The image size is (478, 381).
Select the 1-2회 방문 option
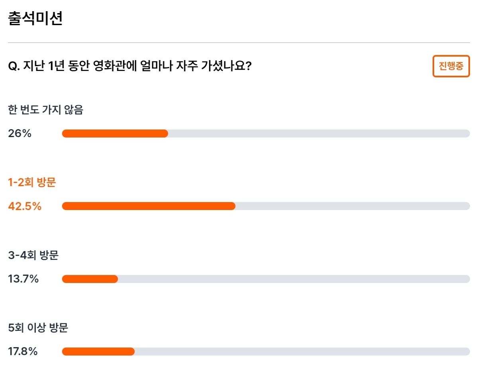tap(32, 183)
